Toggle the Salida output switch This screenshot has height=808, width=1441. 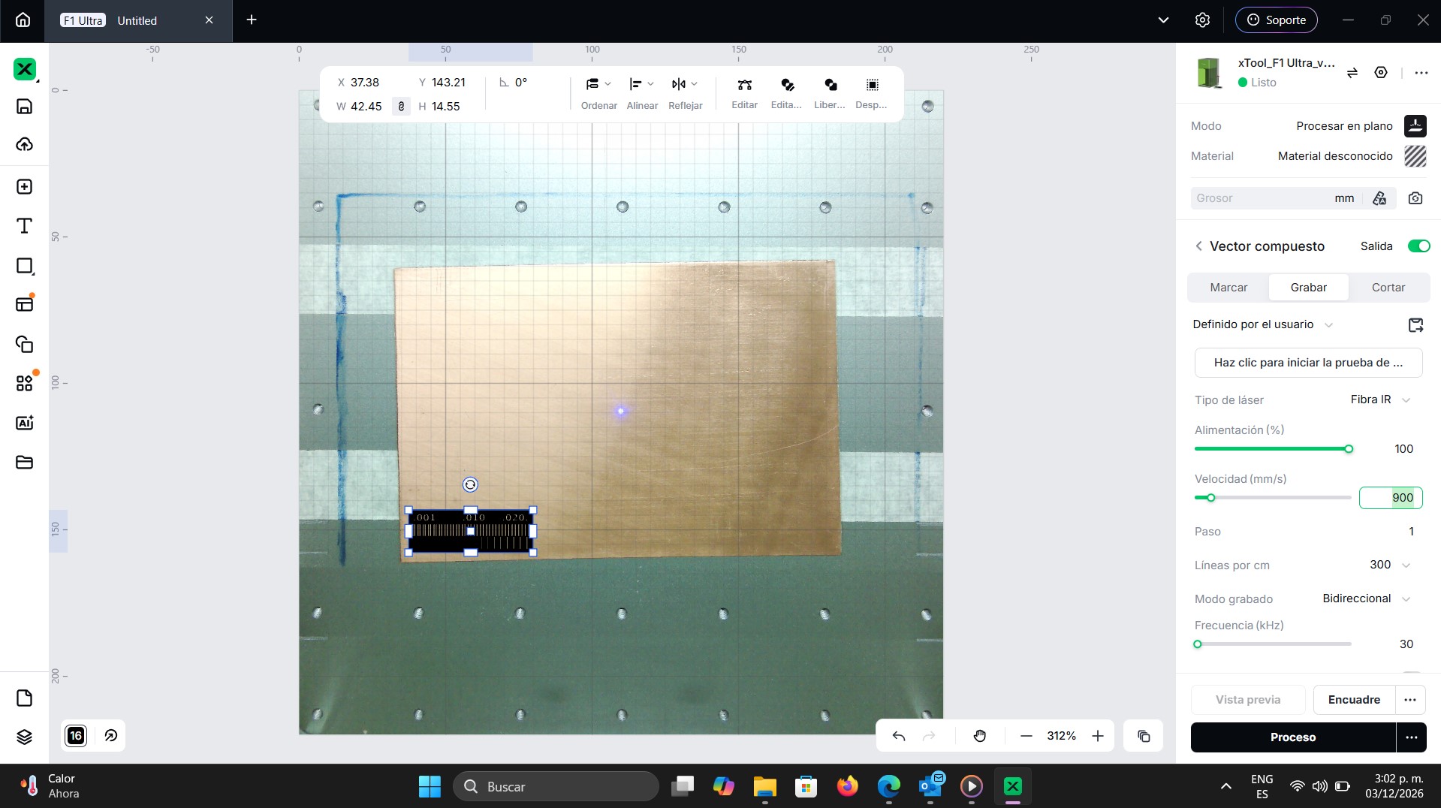[1418, 246]
